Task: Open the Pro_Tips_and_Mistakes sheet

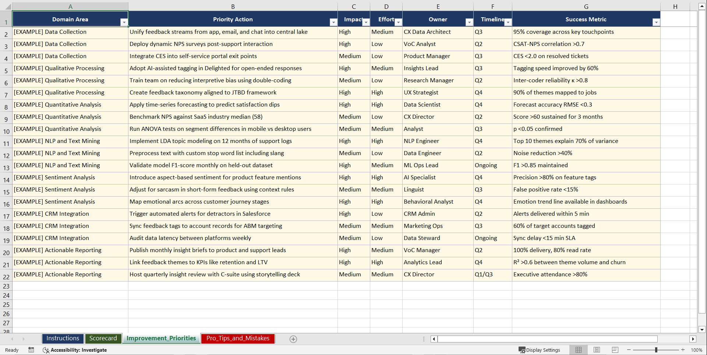Action: [x=237, y=338]
